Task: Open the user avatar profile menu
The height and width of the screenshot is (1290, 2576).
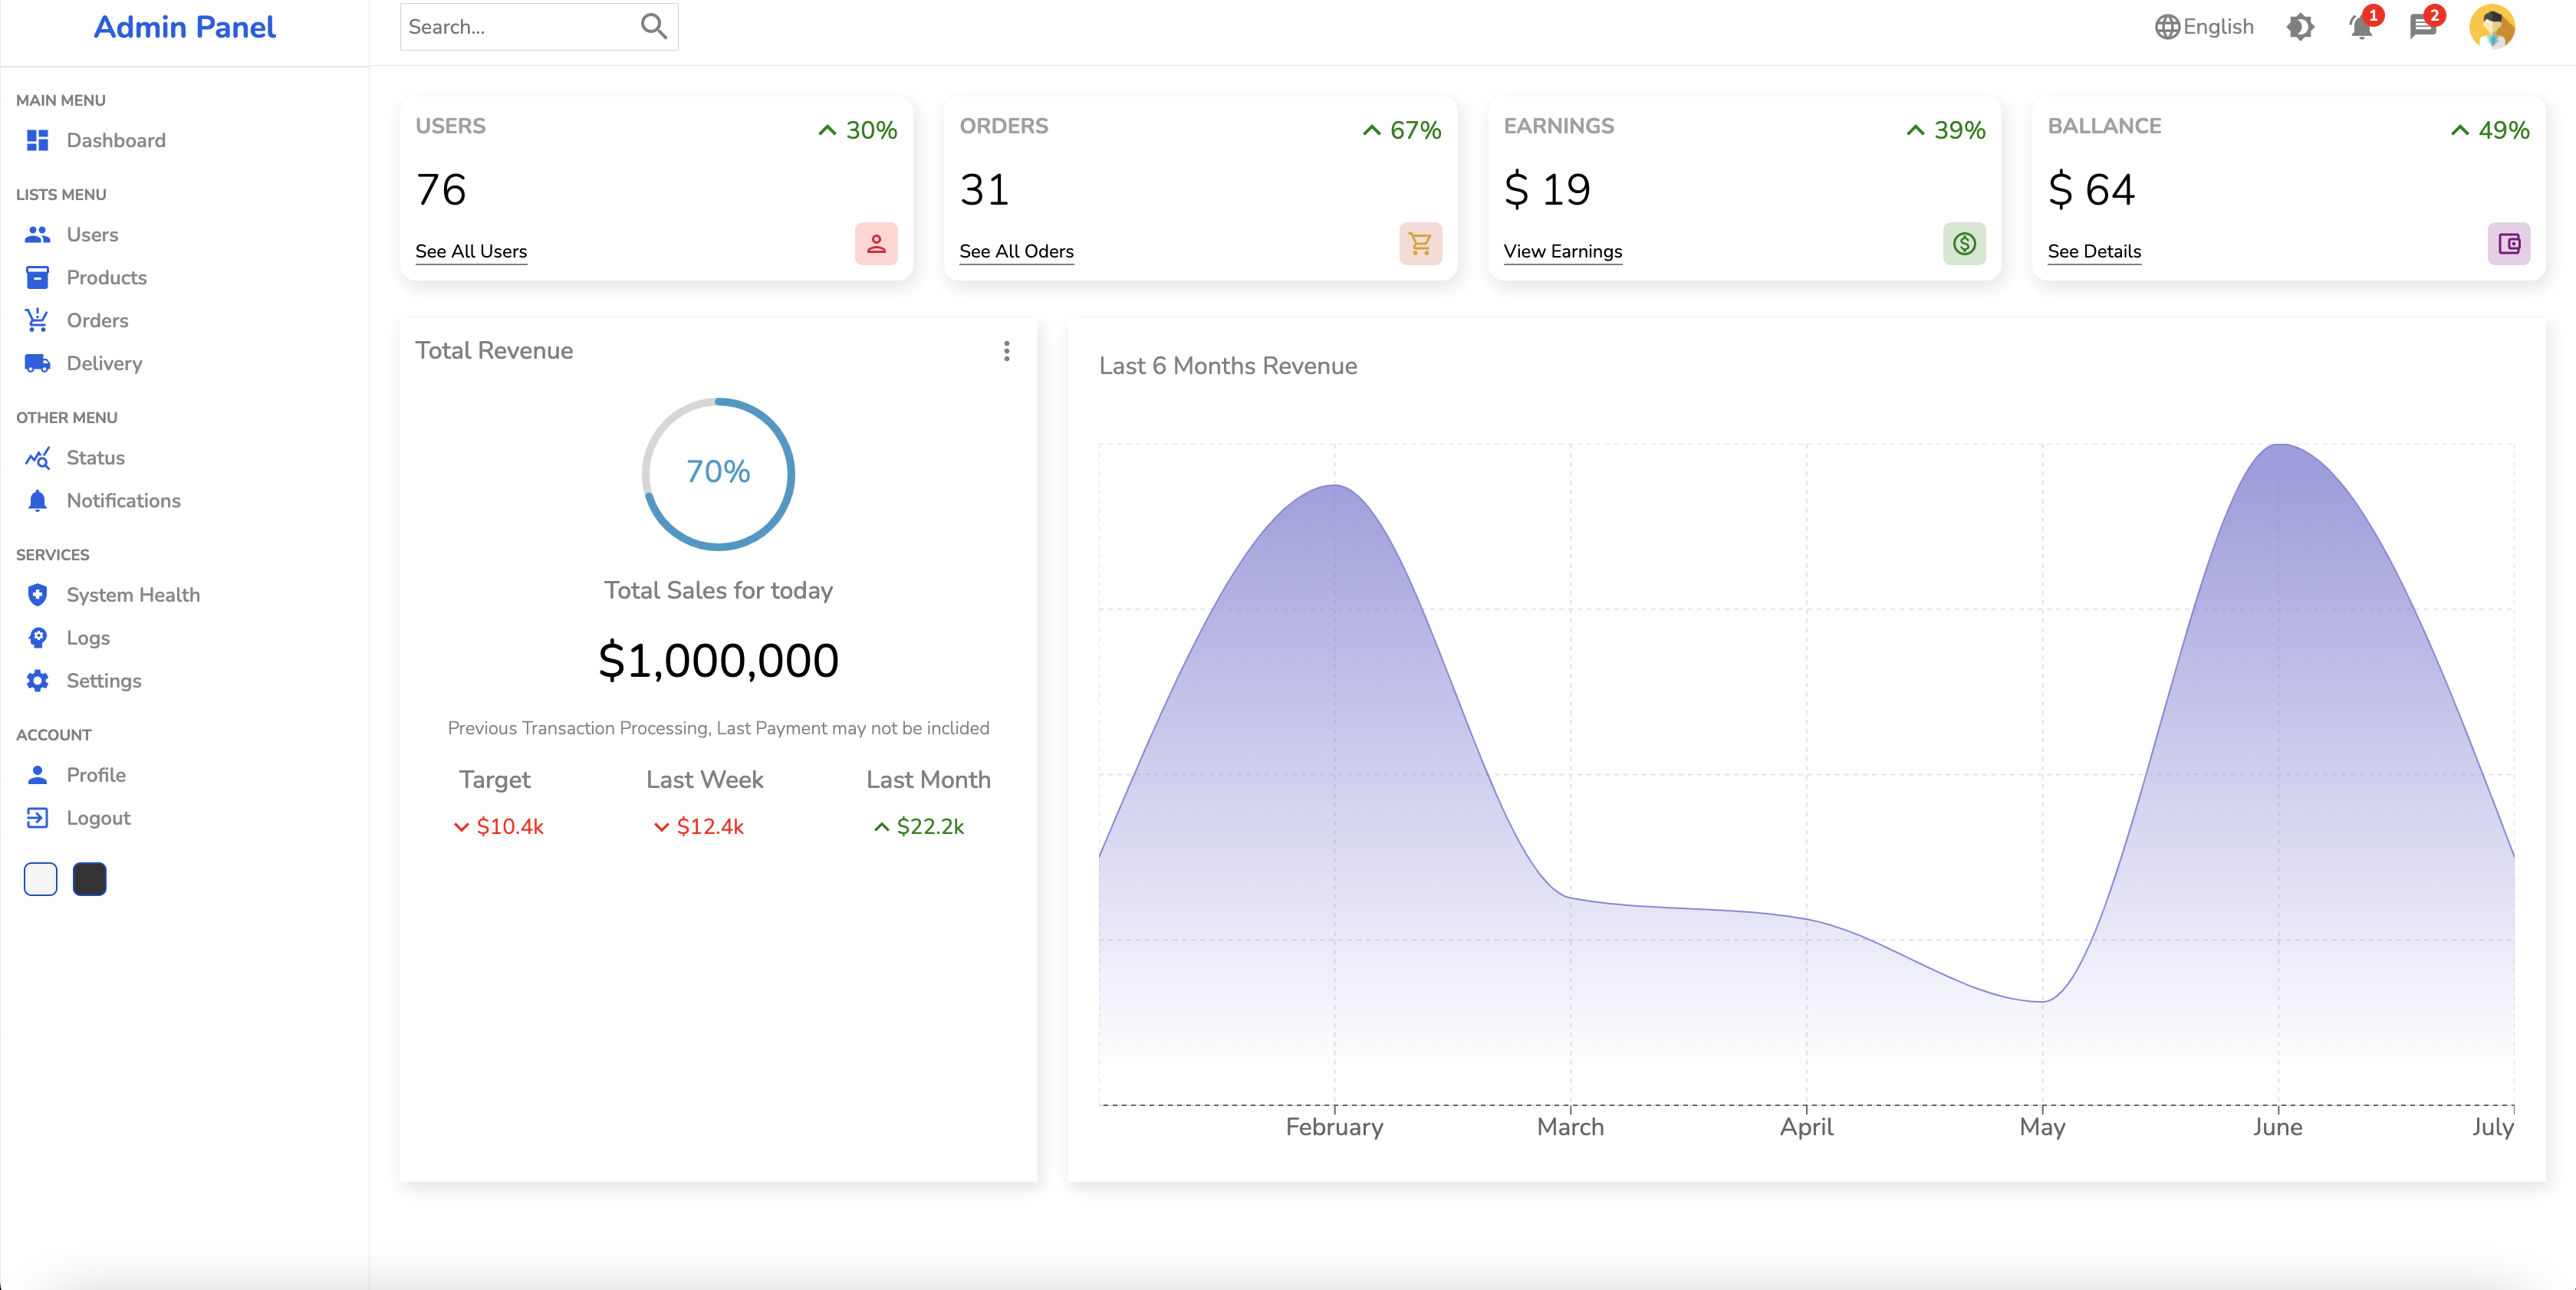Action: pos(2491,27)
